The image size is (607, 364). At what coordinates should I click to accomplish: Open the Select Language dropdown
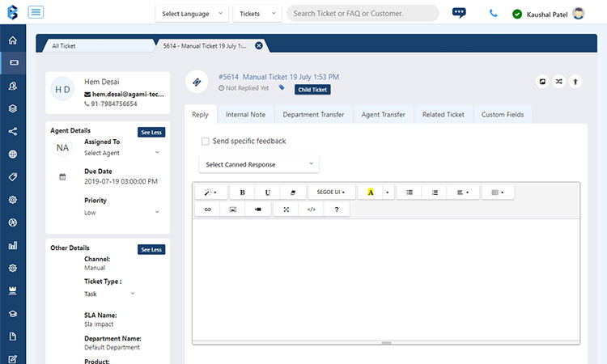click(x=192, y=14)
